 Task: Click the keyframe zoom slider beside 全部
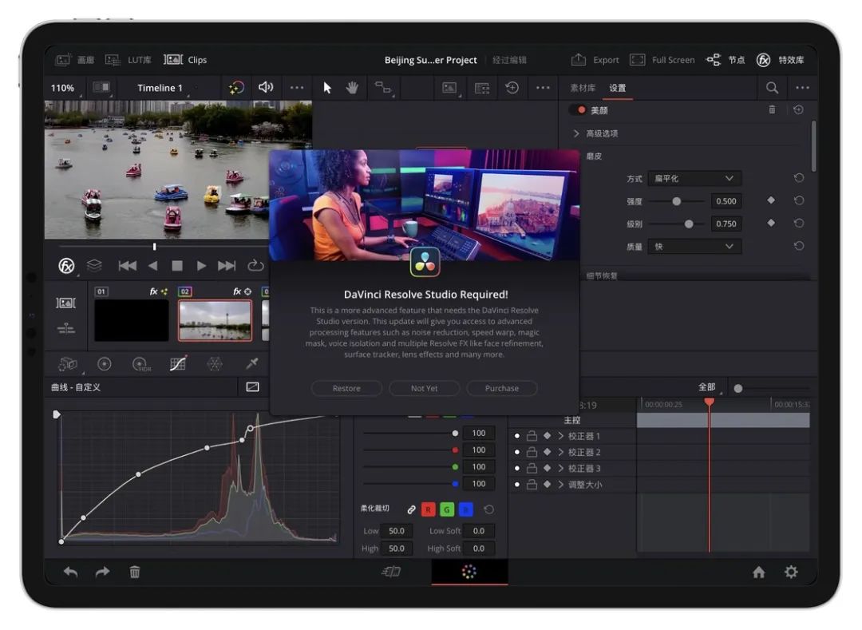pos(738,389)
